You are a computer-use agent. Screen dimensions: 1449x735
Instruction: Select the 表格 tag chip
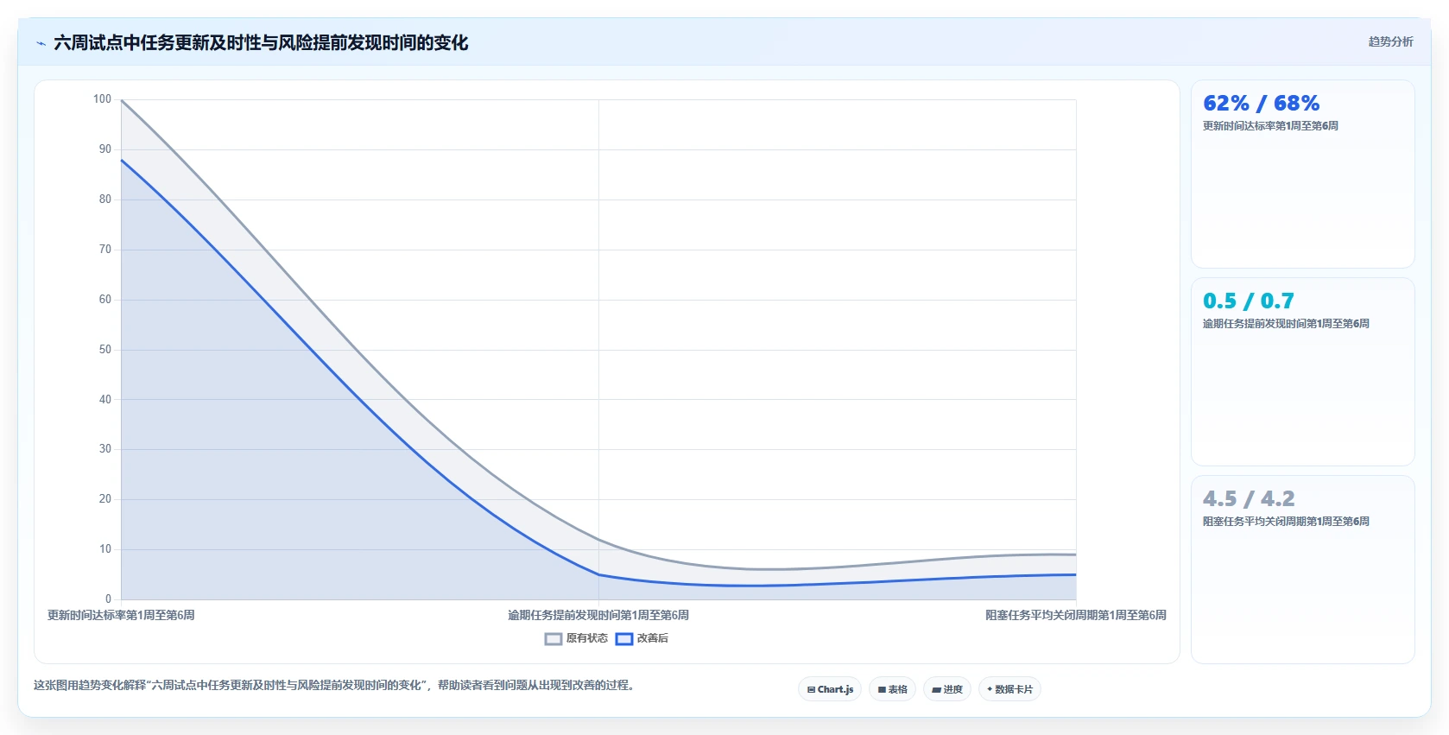coord(893,689)
